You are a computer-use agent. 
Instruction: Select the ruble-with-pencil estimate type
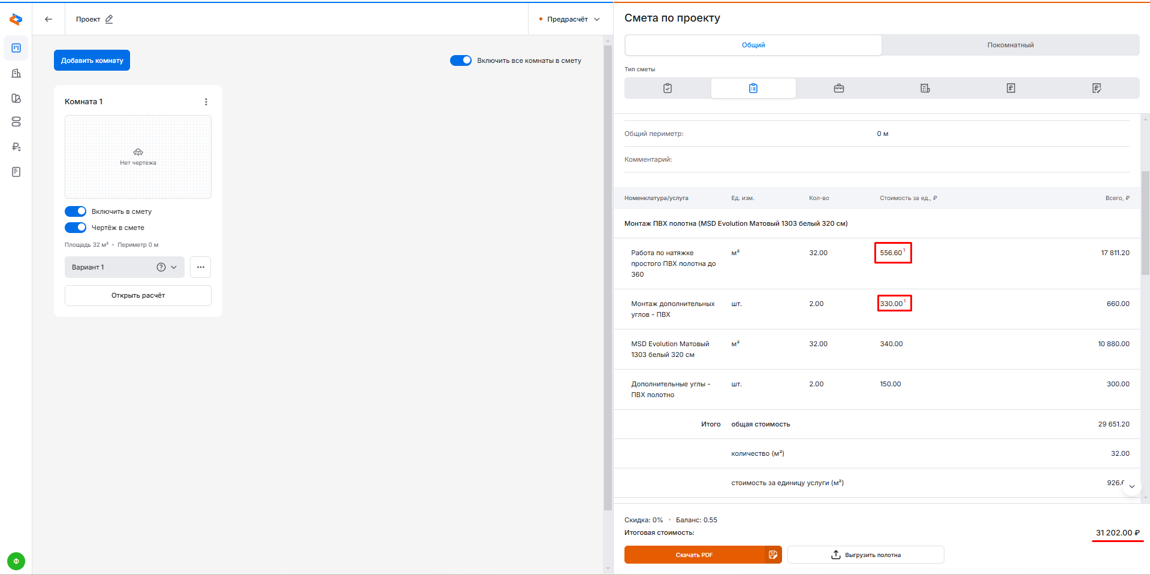click(x=1096, y=88)
